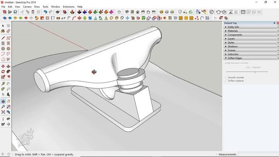Open the Draw menu
Image resolution: width=279 pixels, height=157 pixels.
(x=37, y=7)
